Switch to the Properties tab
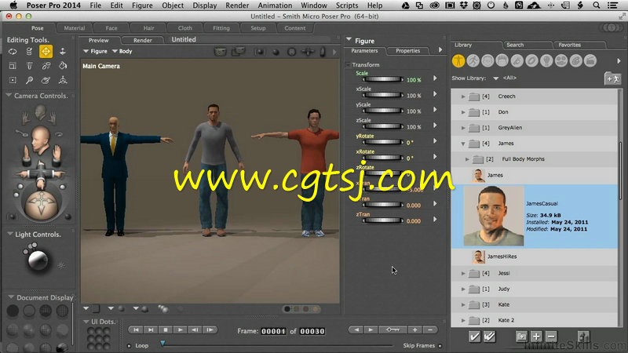The width and height of the screenshot is (628, 353). [x=407, y=51]
